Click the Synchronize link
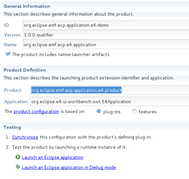The height and width of the screenshot is (179, 189). click(x=25, y=137)
